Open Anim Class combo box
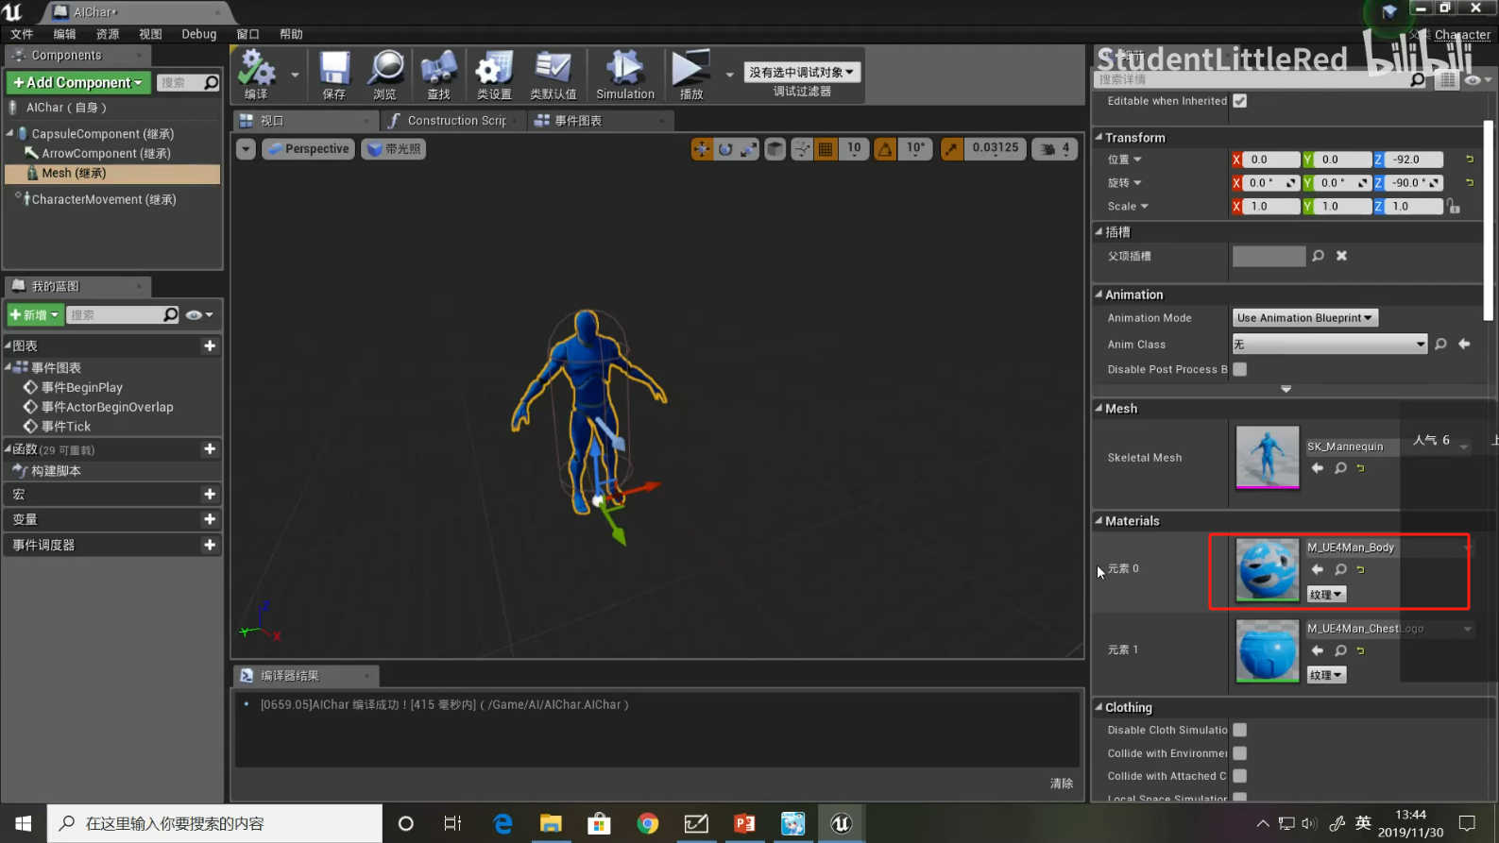The image size is (1499, 843). pyautogui.click(x=1329, y=345)
